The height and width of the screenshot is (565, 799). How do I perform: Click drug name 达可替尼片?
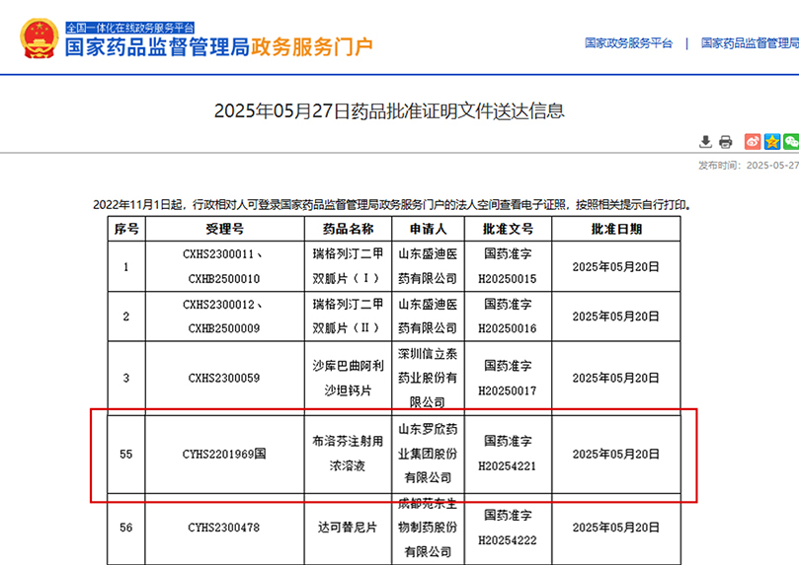[x=341, y=528]
